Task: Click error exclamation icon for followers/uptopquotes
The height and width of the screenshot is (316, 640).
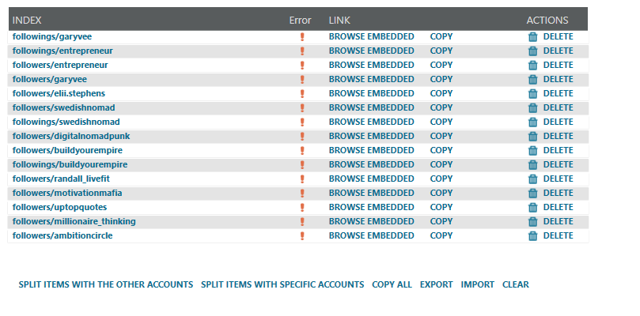Action: coord(302,208)
